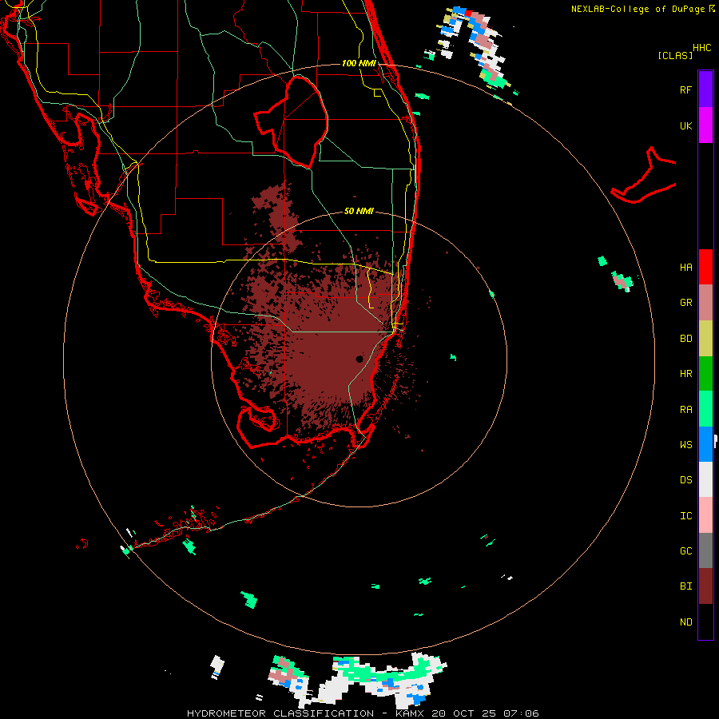Click the gray GC legend swatch

coord(705,550)
